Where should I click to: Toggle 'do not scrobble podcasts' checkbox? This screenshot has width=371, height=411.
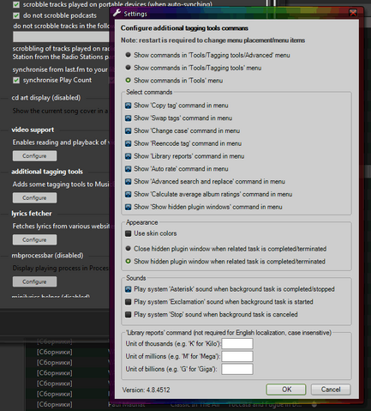[16, 15]
